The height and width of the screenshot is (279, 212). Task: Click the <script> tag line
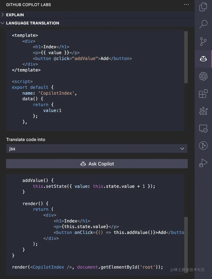[x=22, y=81]
